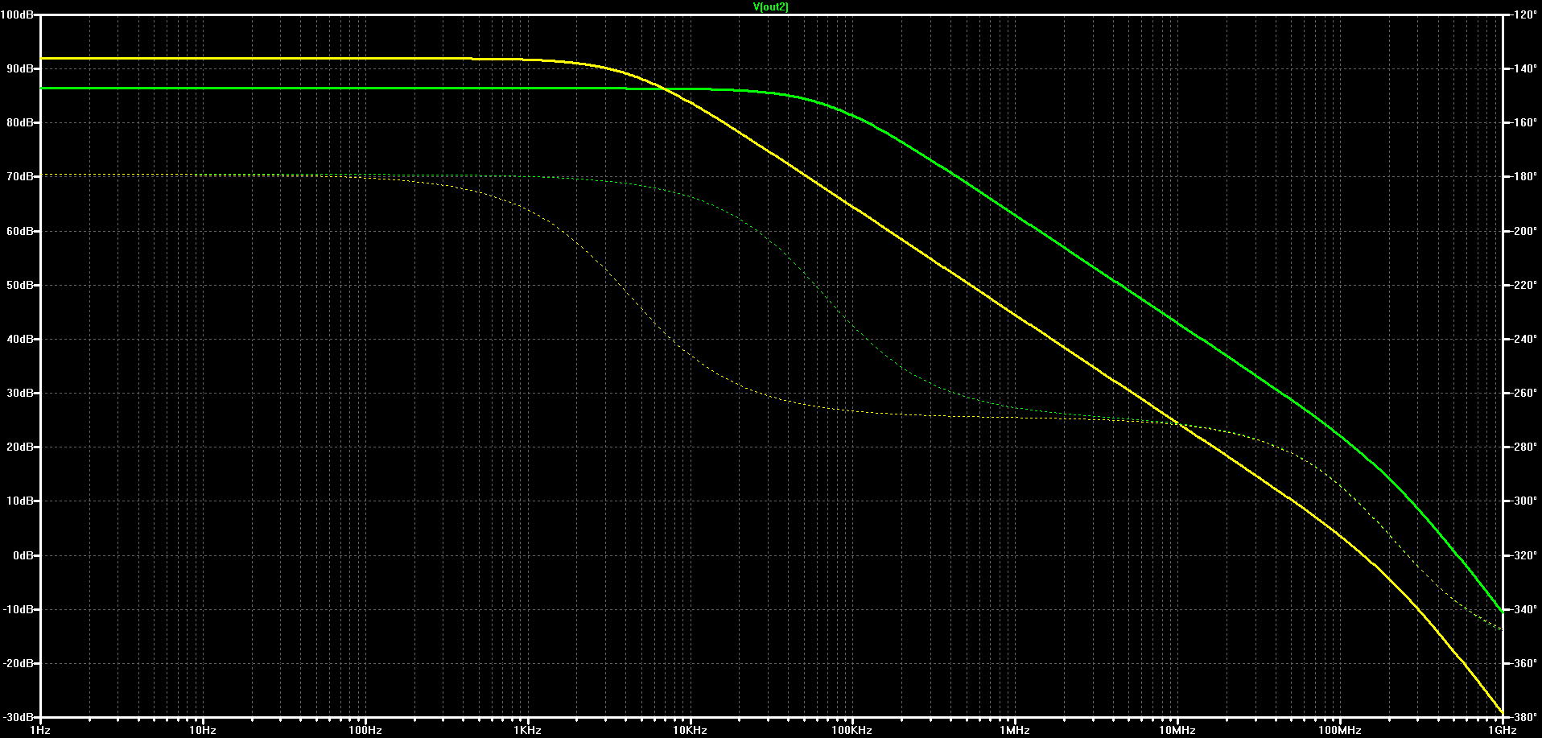
Task: Click the "-320°" phase axis label
Action: [1523, 555]
